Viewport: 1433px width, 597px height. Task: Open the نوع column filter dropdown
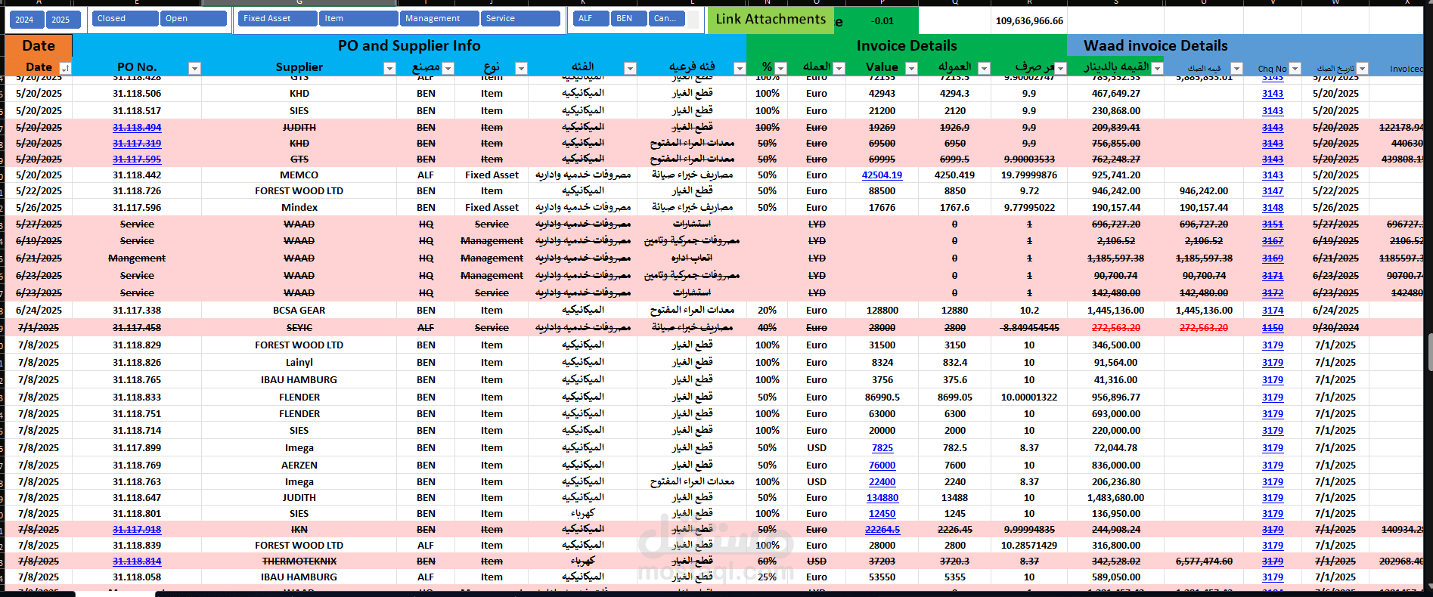tap(521, 68)
